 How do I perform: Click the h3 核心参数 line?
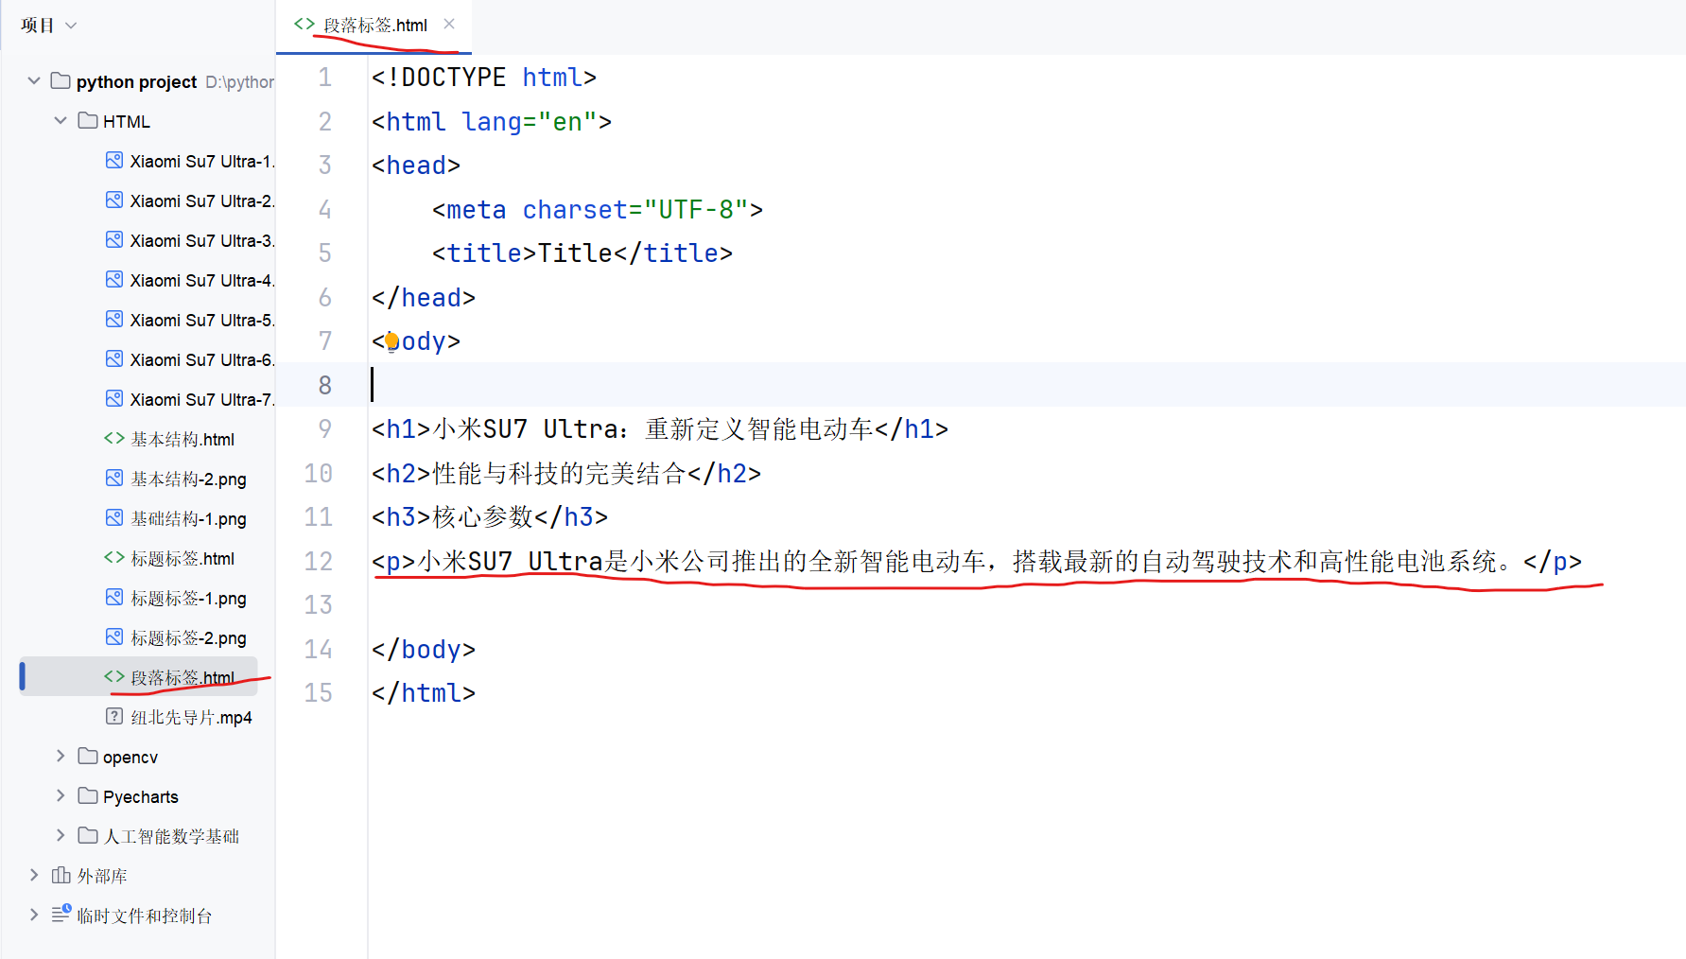click(490, 516)
